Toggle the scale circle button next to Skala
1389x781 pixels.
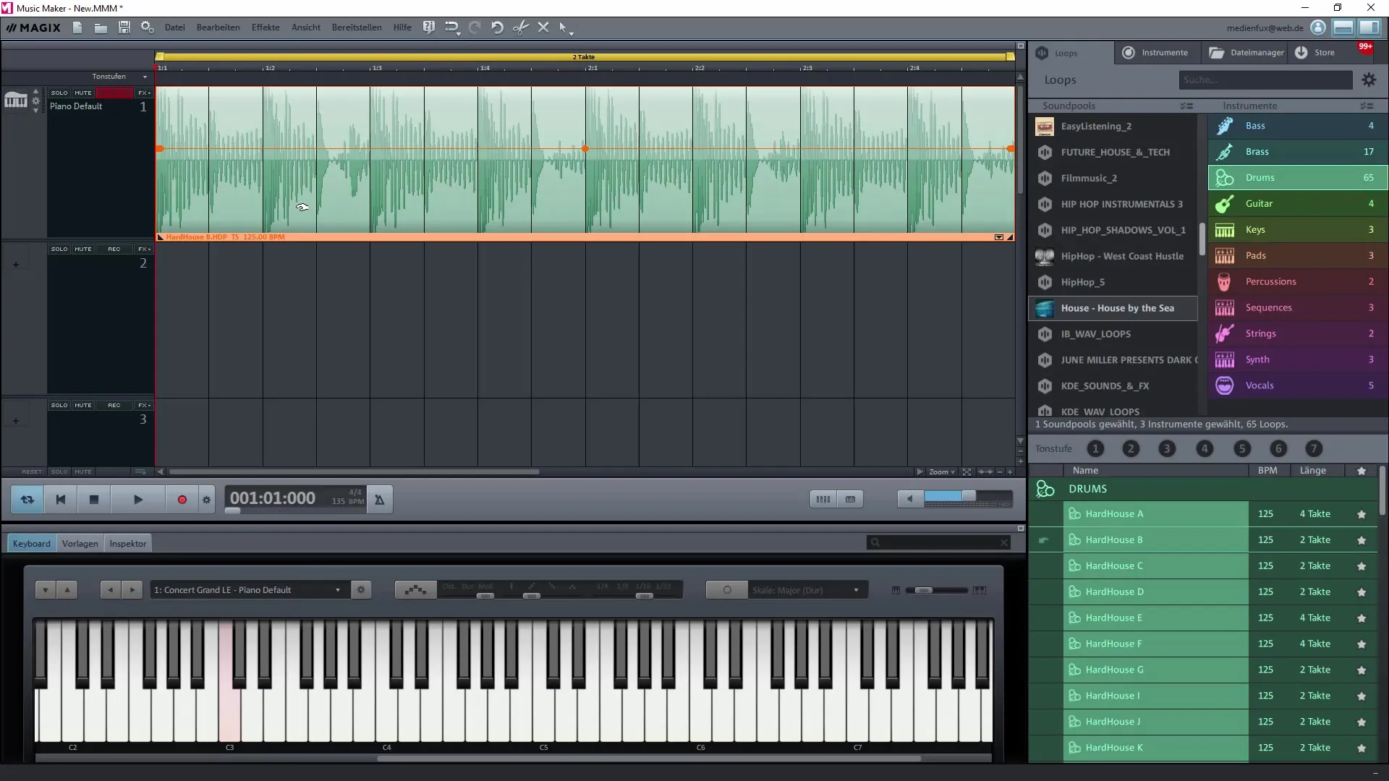coord(726,590)
